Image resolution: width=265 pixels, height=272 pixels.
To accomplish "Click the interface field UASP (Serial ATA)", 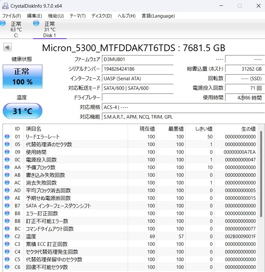I will click(x=138, y=78).
